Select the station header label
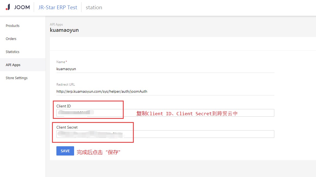316x177 pixels. (x=94, y=7)
